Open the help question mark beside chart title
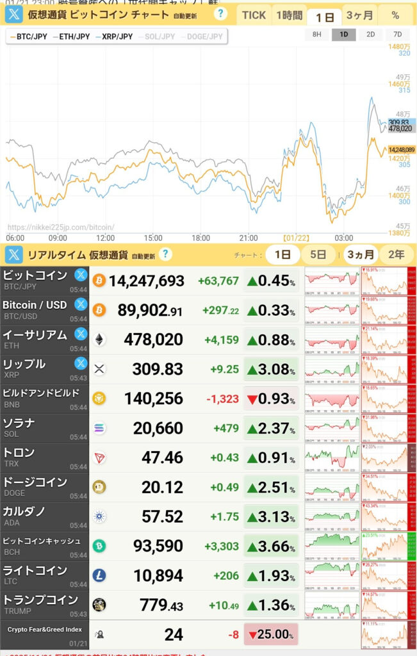The image size is (417, 656). tap(221, 14)
